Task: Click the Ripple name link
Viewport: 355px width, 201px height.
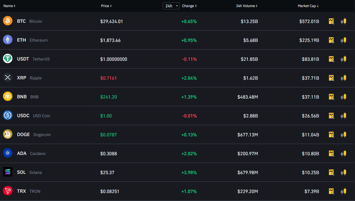Action: pyautogui.click(x=36, y=78)
